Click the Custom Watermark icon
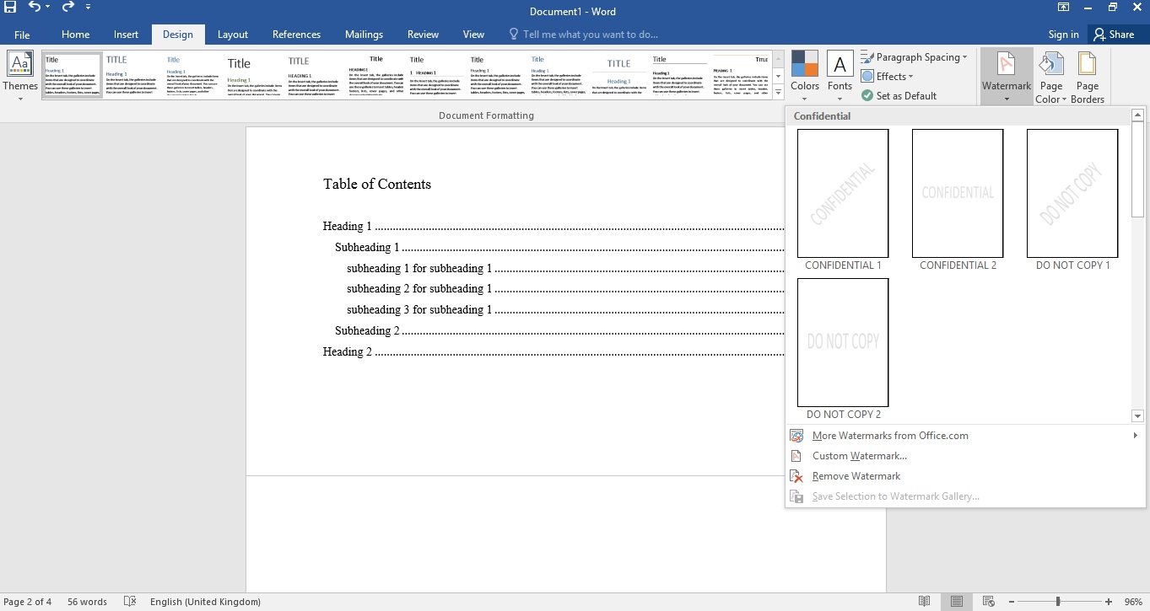 point(796,456)
